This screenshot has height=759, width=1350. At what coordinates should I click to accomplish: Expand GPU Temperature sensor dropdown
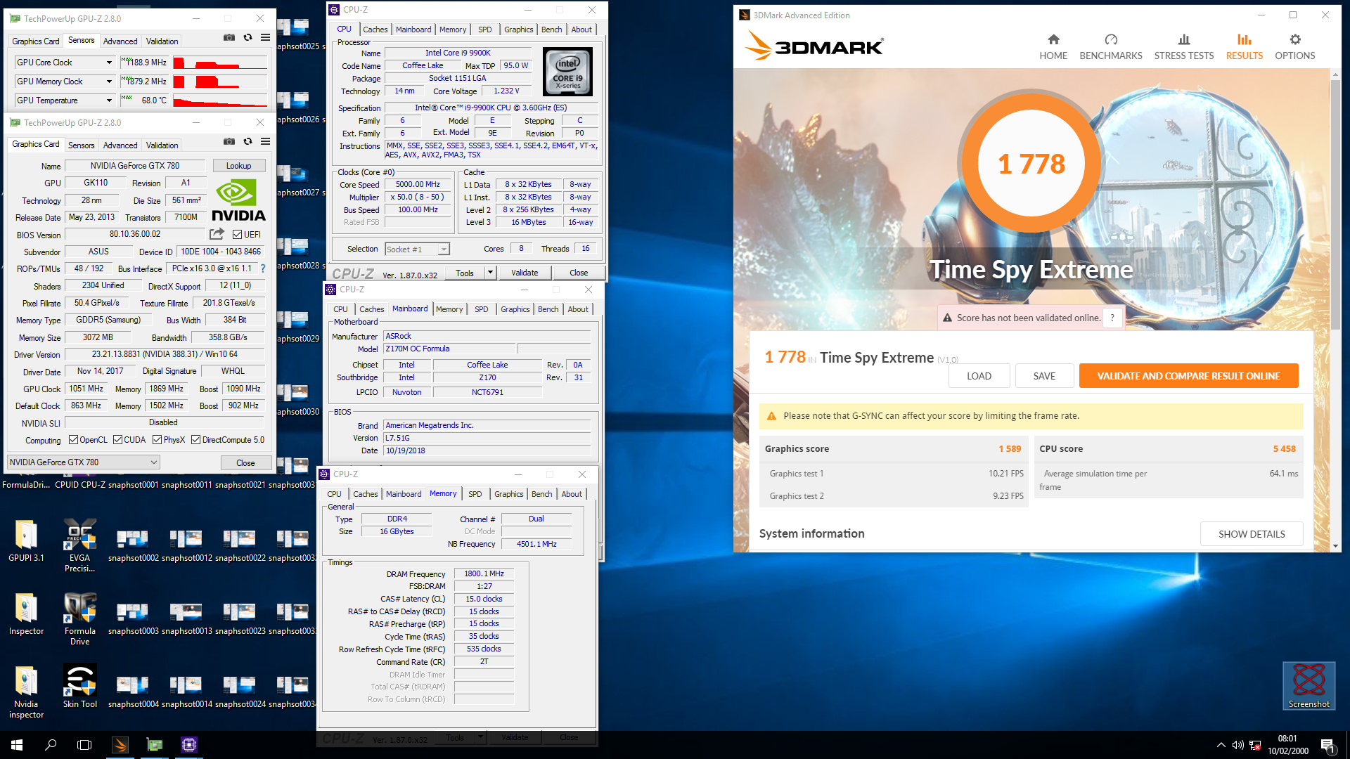click(x=109, y=100)
